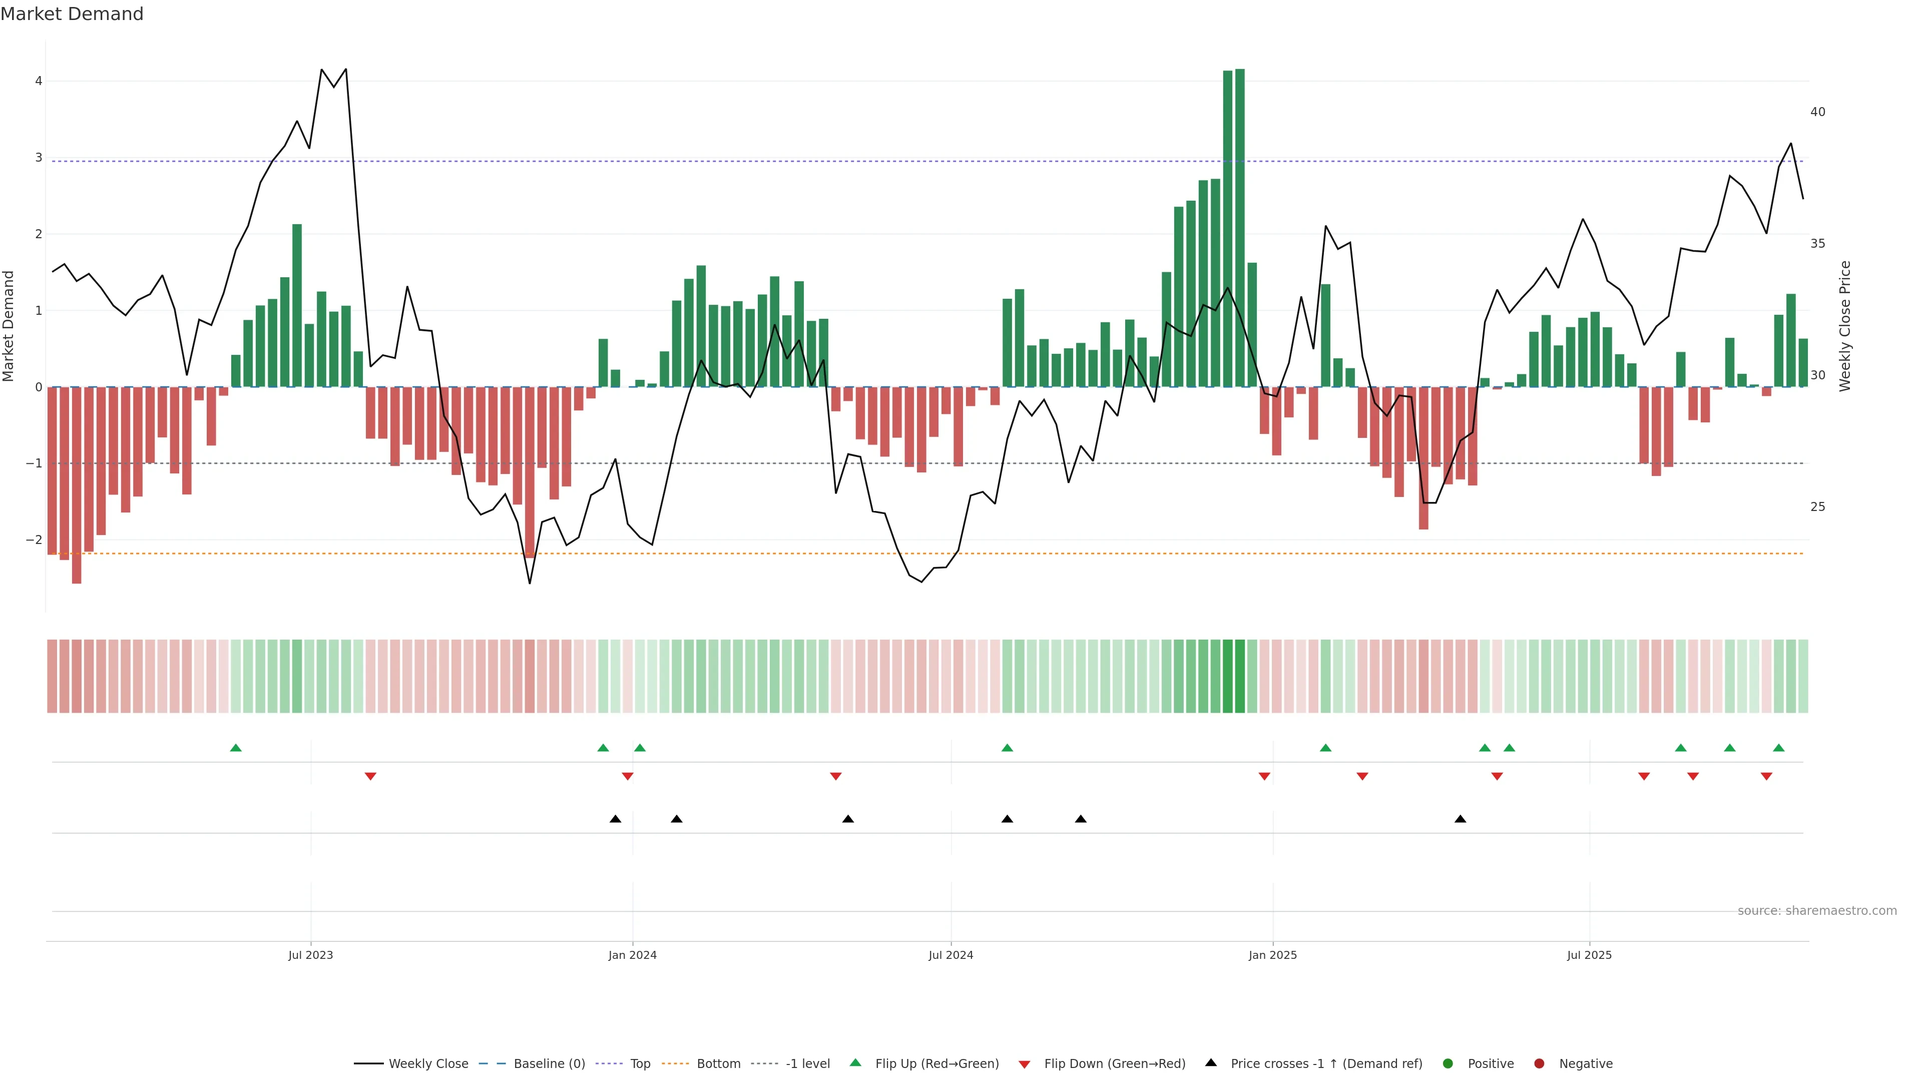The image size is (1922, 1081).
Task: Click red Flip Down legend triangle icon
Action: [1025, 1064]
